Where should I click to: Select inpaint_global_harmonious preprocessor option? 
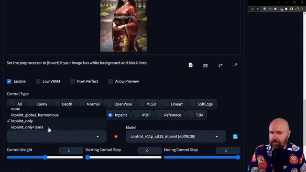pos(56,115)
